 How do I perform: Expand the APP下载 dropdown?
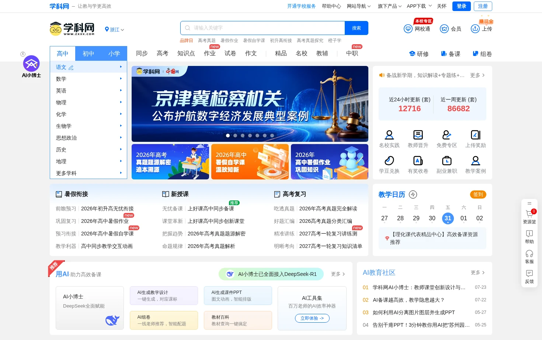click(419, 6)
